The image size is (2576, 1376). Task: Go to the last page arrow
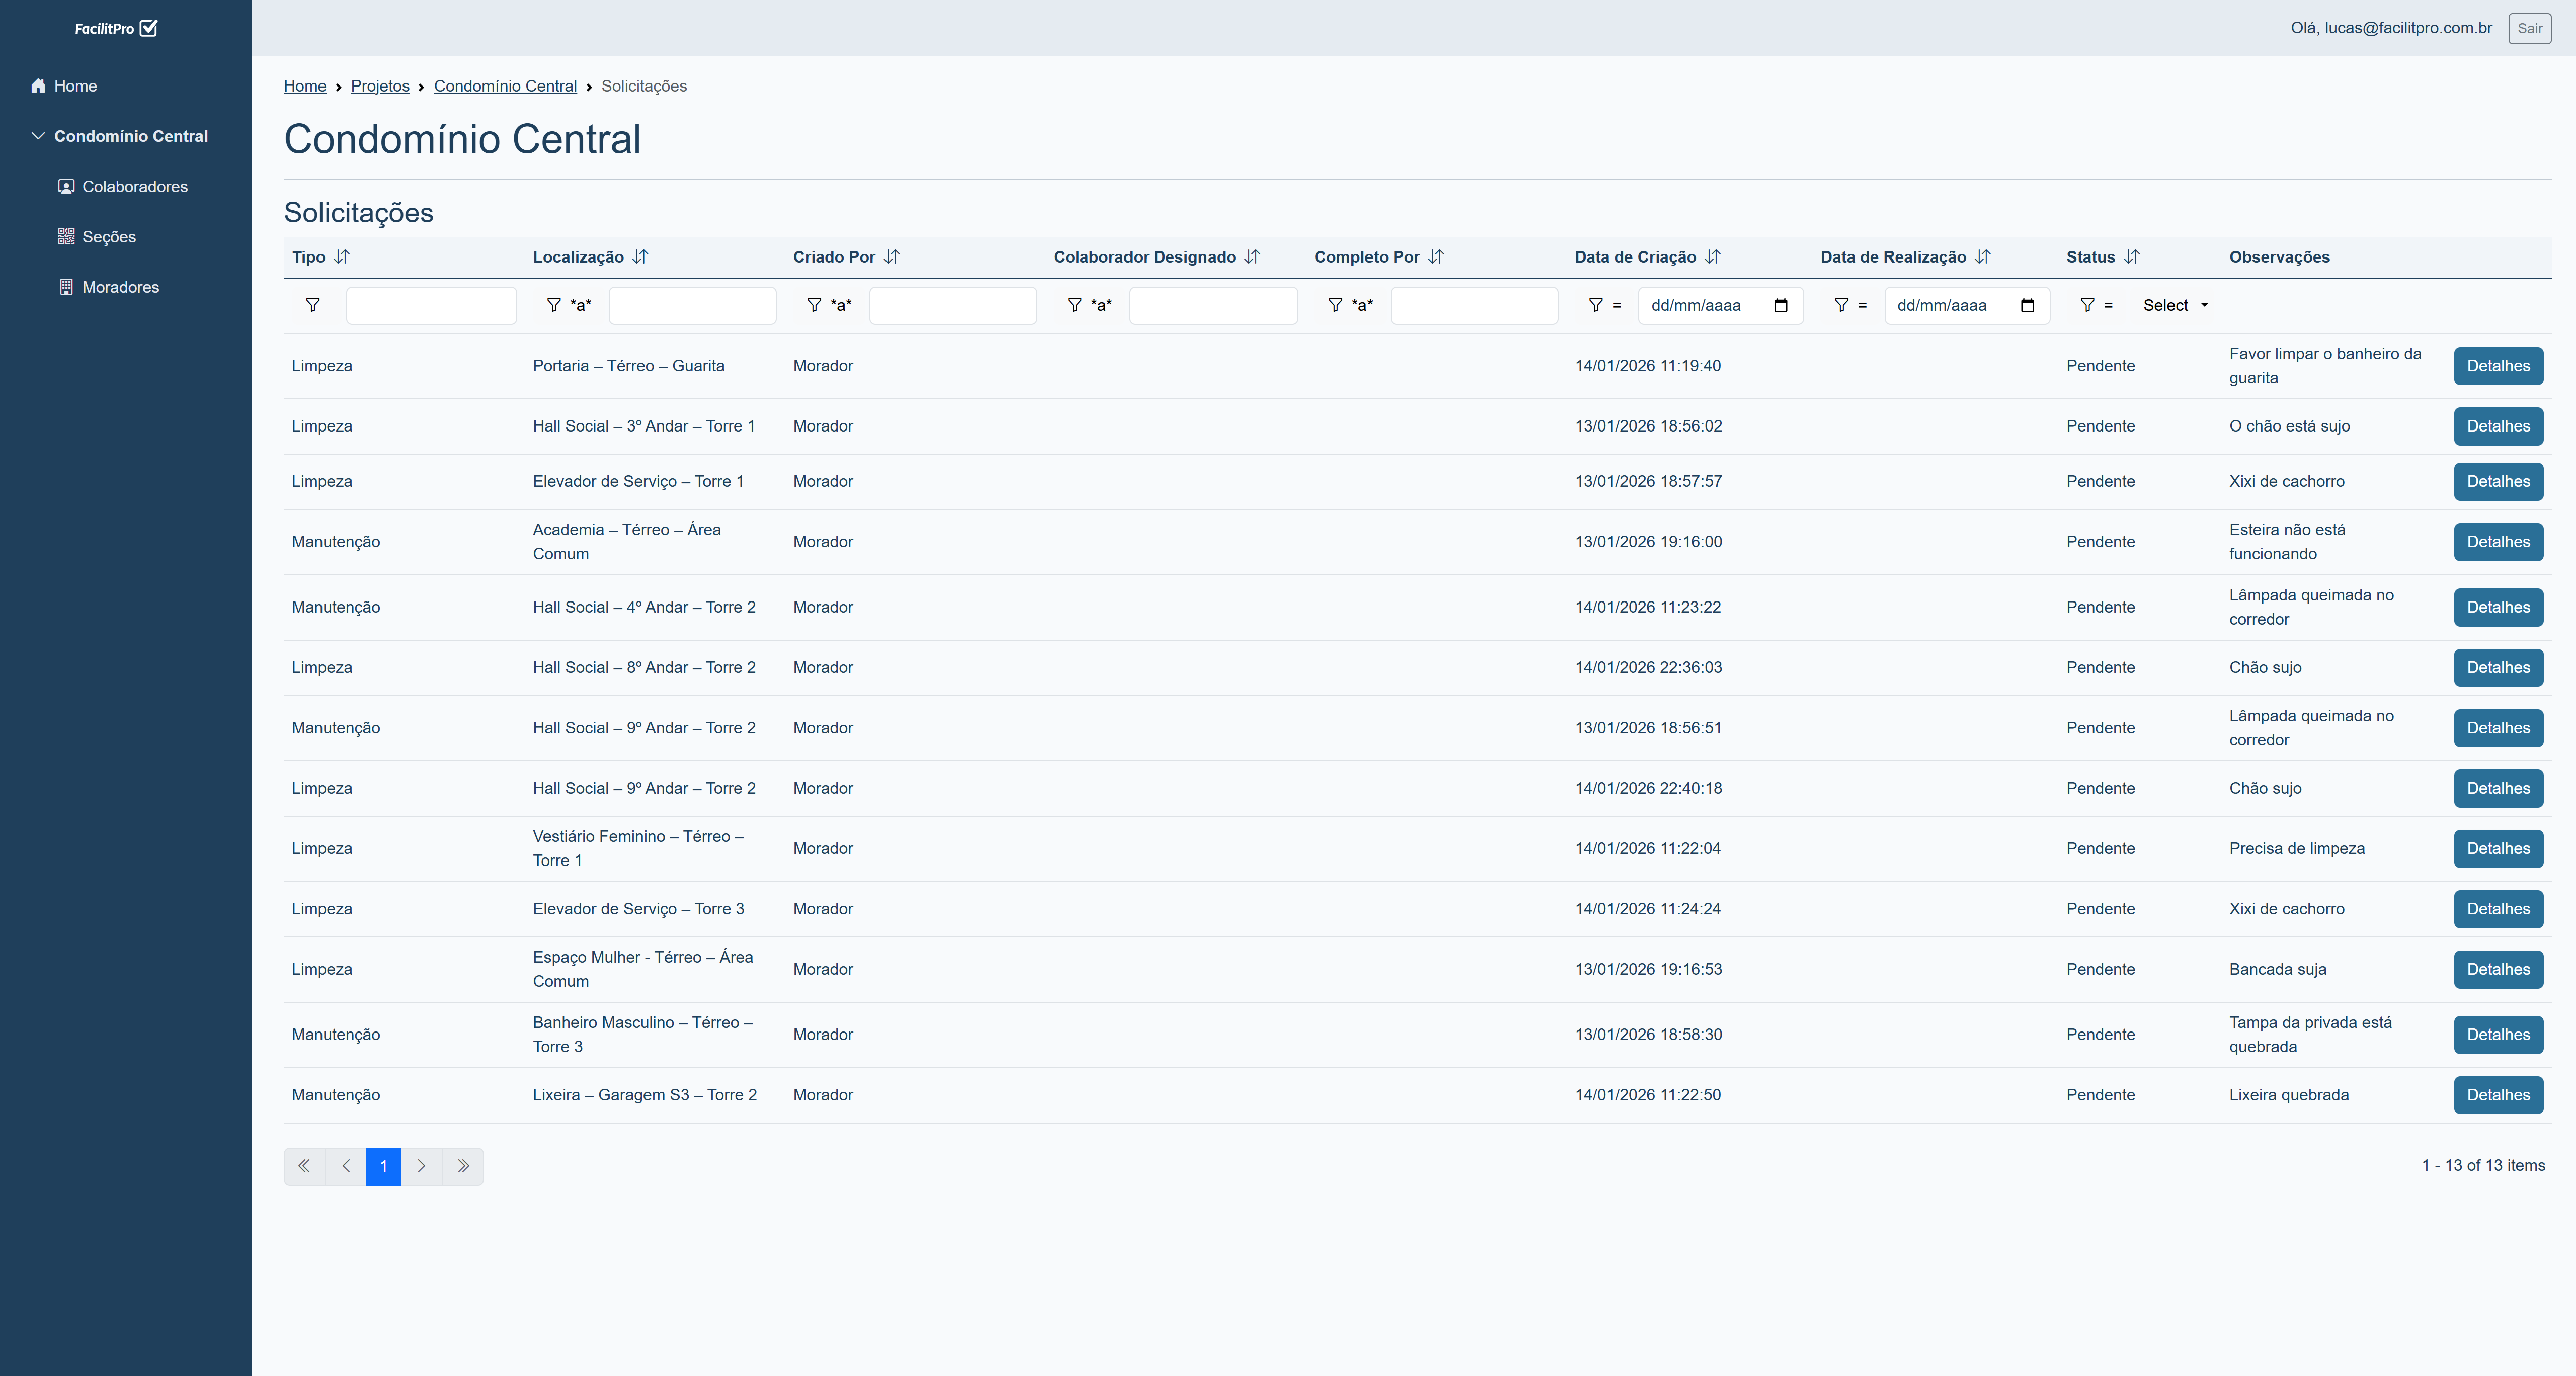463,1166
